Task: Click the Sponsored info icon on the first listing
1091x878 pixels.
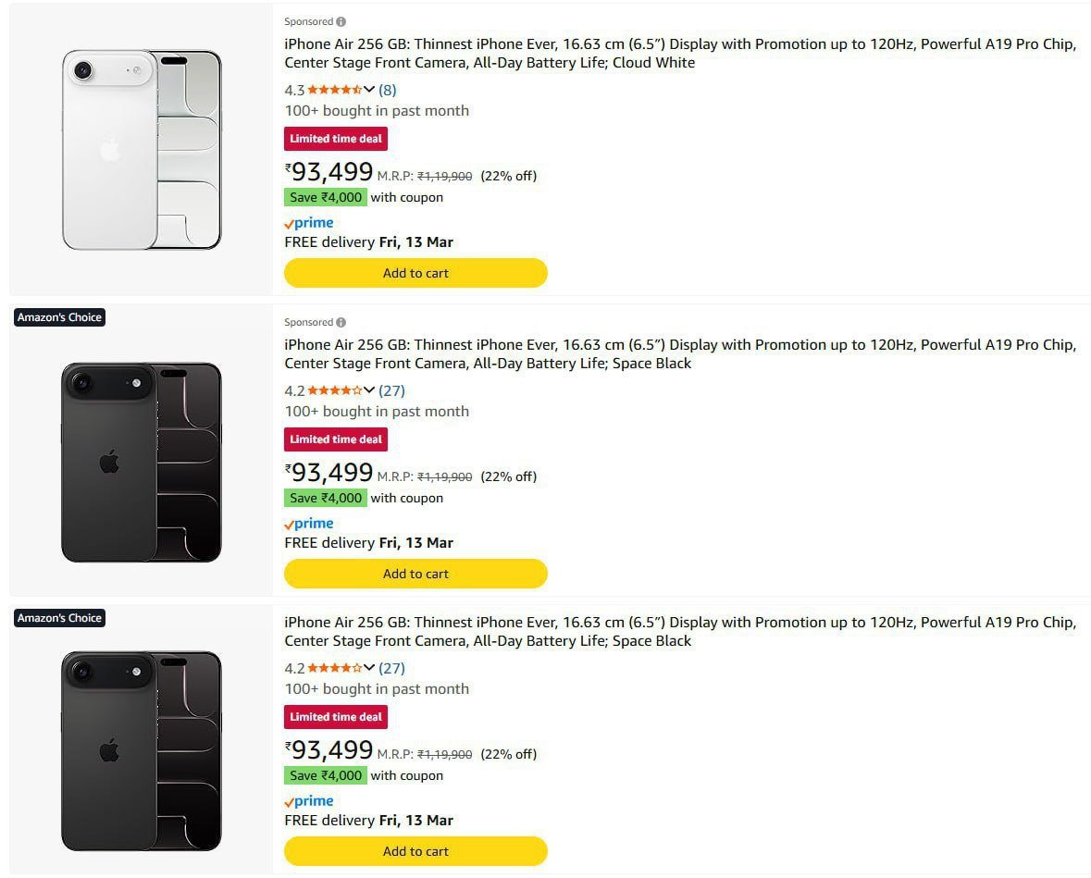Action: tap(341, 21)
